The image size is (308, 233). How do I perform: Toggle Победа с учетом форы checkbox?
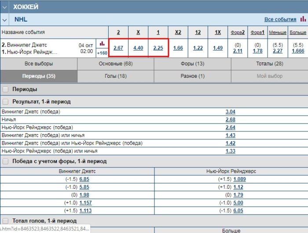(x=5, y=161)
